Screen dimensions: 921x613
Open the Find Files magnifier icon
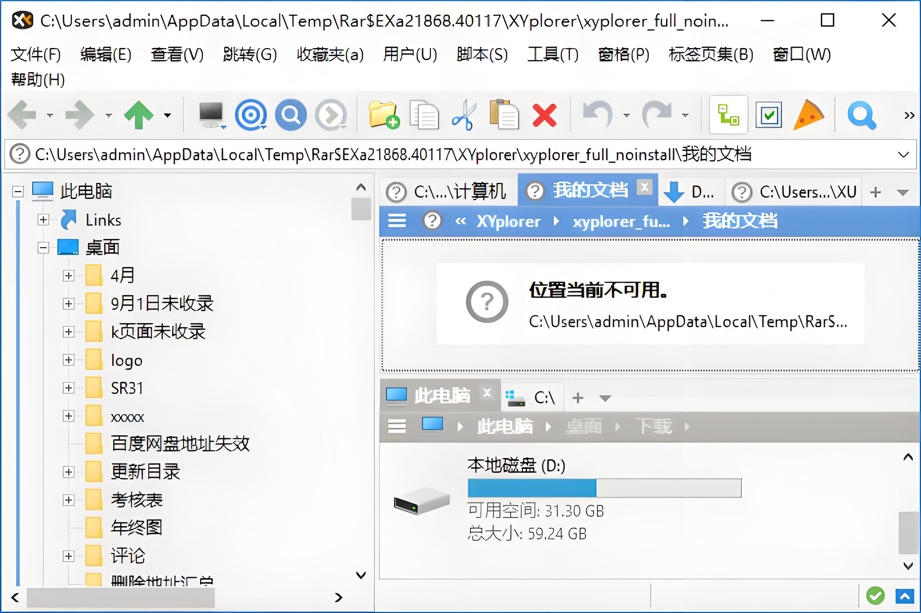(x=861, y=115)
